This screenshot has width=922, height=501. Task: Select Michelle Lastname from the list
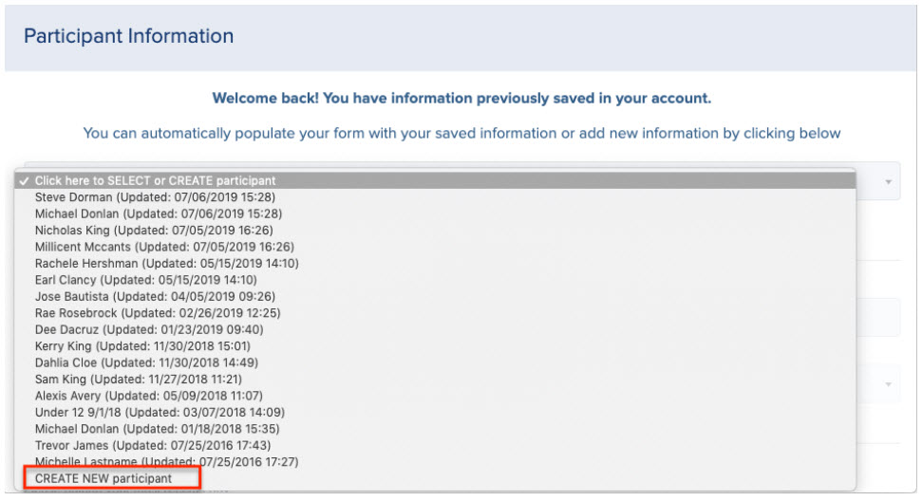point(435,462)
